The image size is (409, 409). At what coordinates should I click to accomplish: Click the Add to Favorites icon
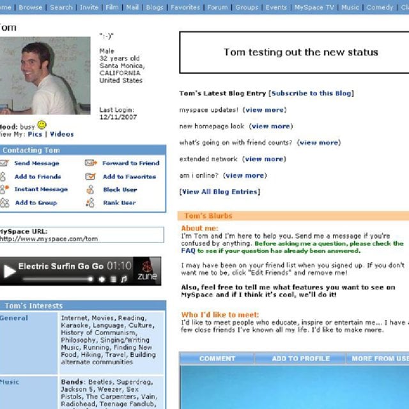[x=91, y=176]
